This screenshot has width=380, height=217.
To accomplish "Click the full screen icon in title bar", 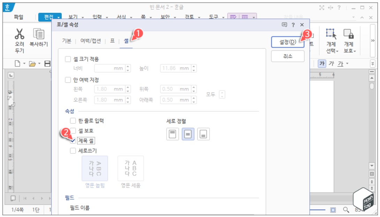I will tap(321, 8).
